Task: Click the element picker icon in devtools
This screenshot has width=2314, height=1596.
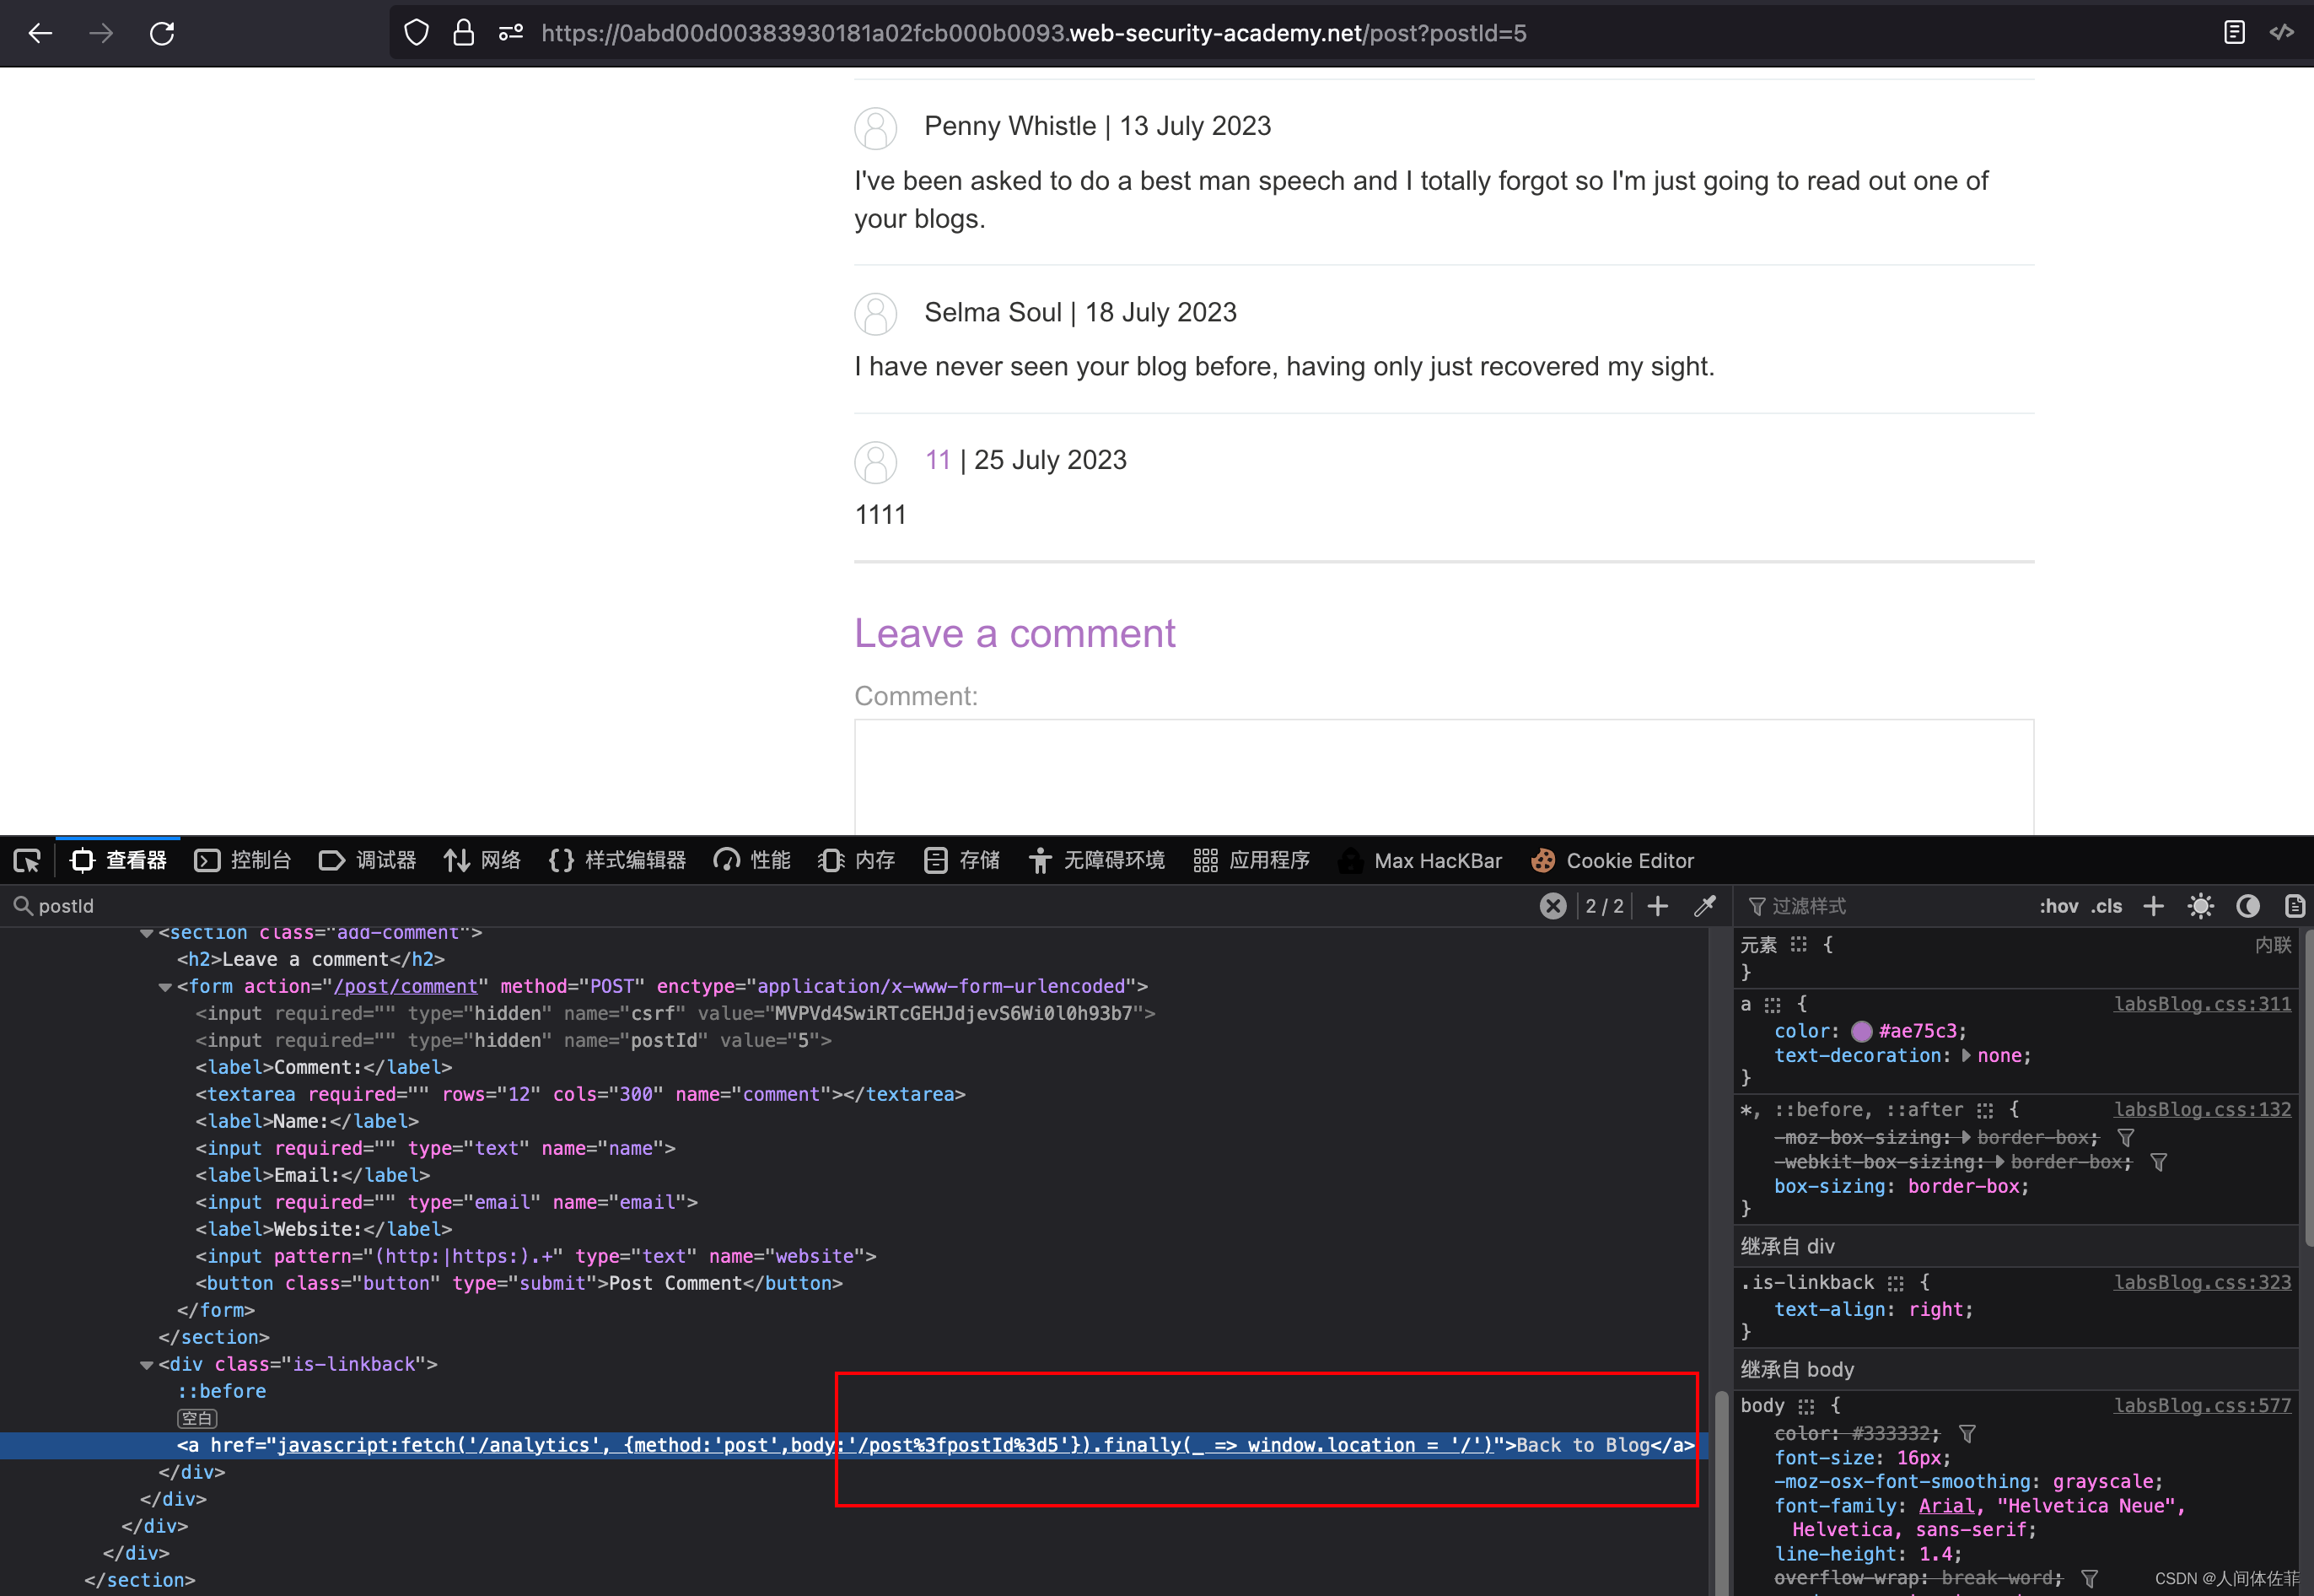Action: 27,860
